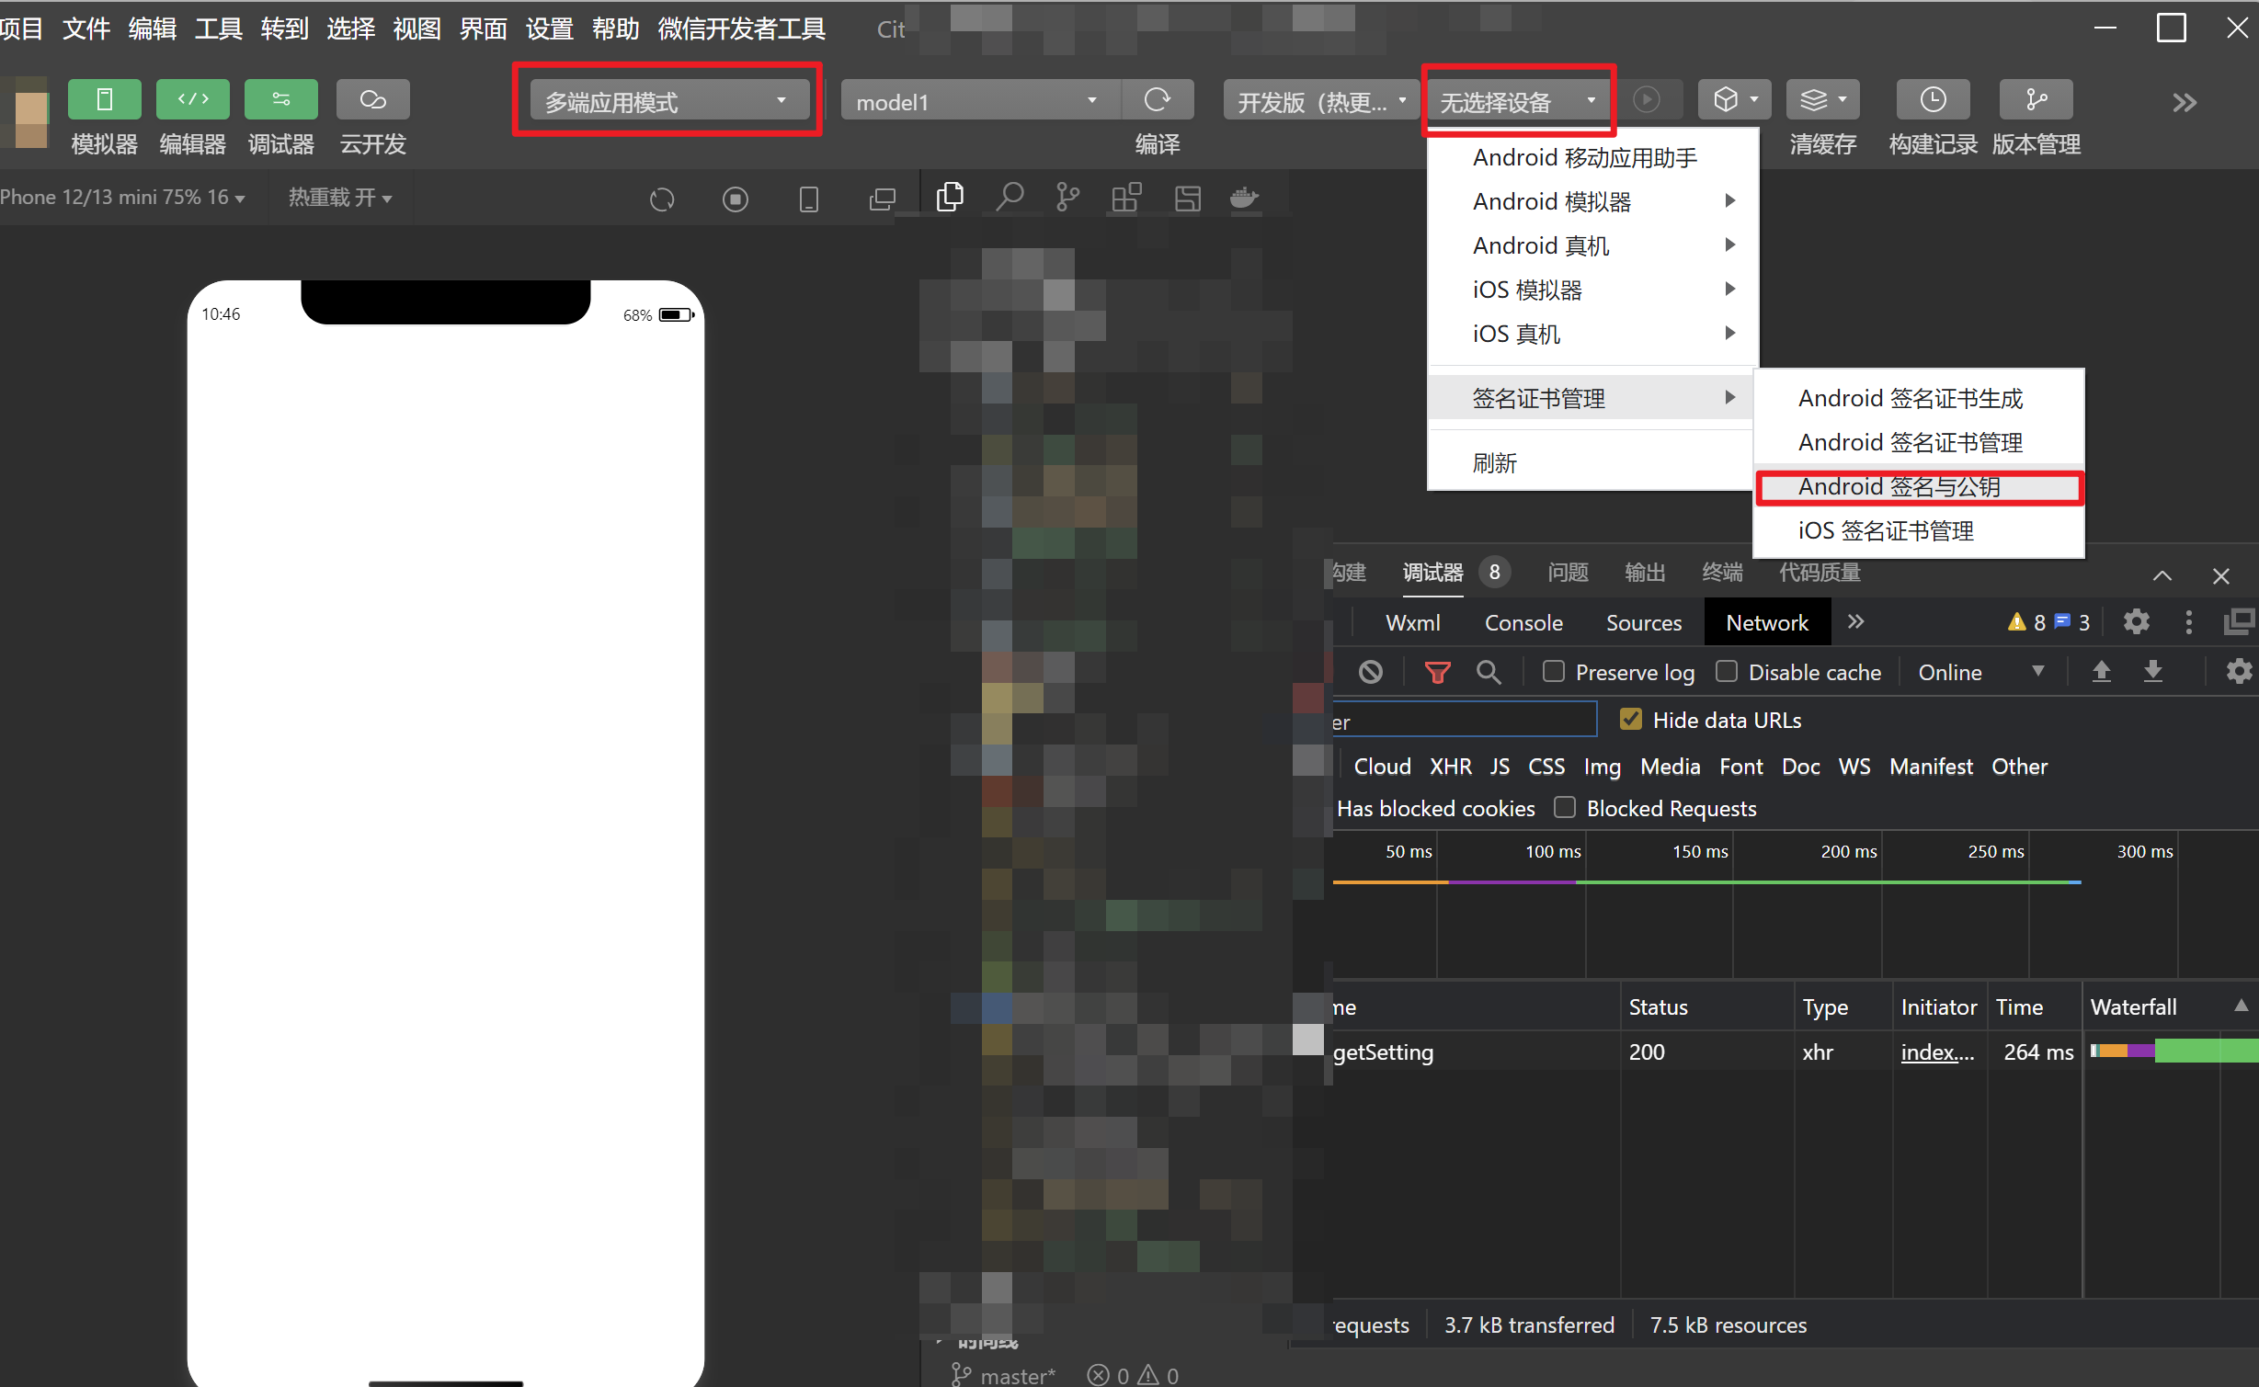Toggle the Hide data URLs checkbox
Image resolution: width=2259 pixels, height=1387 pixels.
[x=1632, y=719]
